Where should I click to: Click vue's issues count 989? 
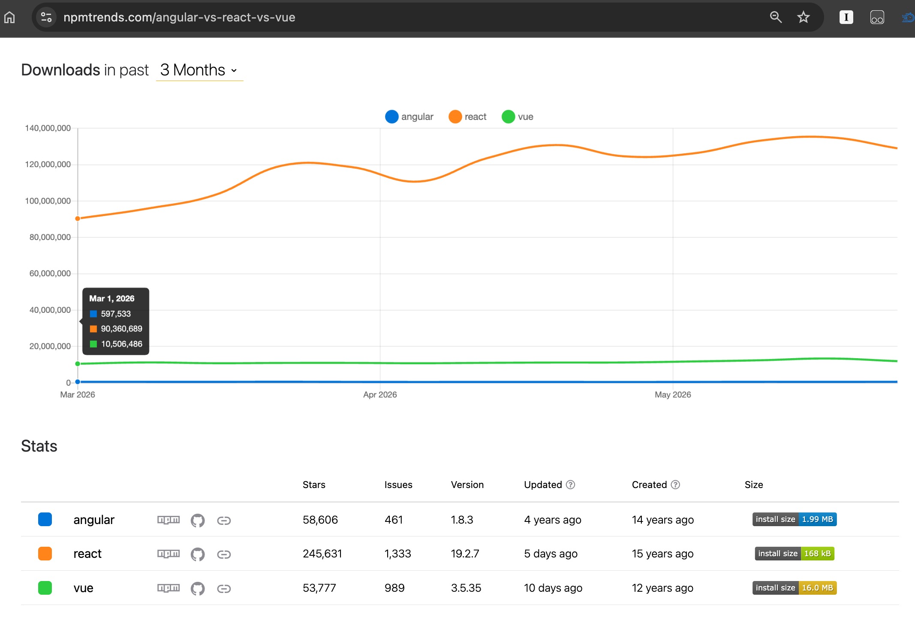pos(394,588)
